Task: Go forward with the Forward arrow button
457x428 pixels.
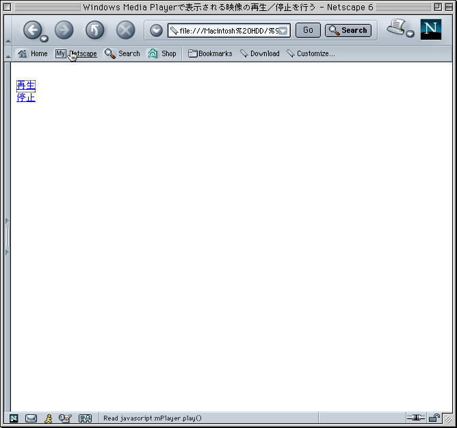Action: click(64, 29)
